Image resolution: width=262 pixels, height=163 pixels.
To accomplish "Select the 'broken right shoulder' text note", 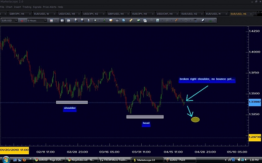I will [x=207, y=80].
